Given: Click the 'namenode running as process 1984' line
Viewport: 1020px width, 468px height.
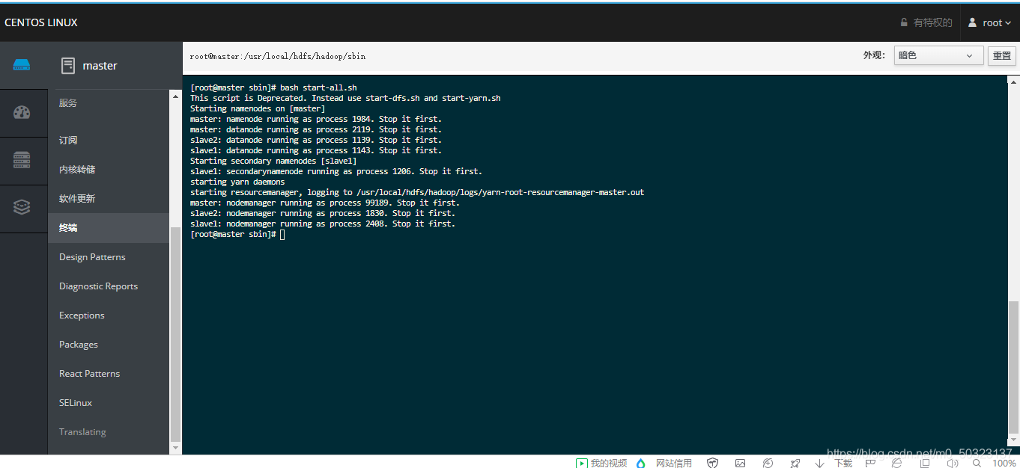Looking at the screenshot, I should 316,119.
